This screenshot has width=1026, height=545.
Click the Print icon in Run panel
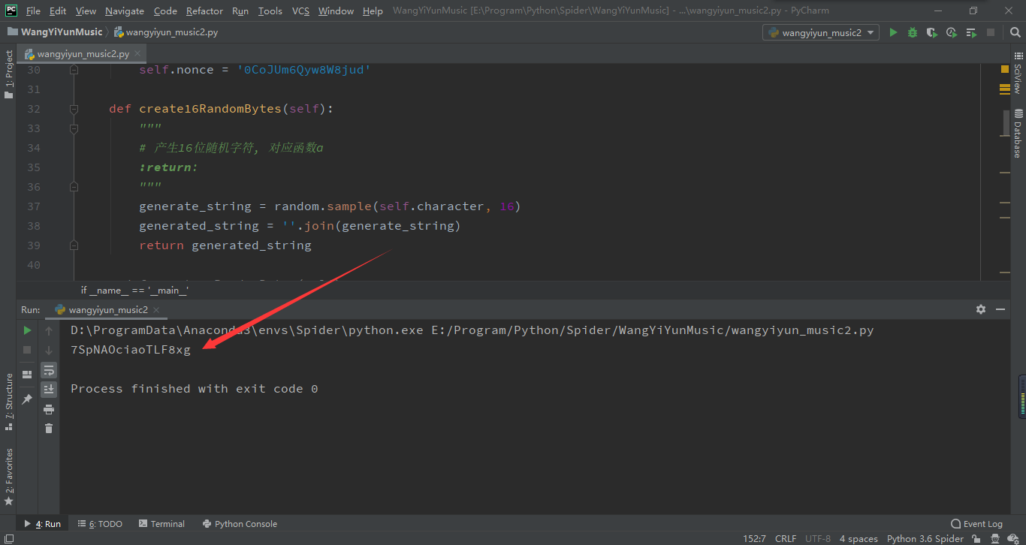coord(49,409)
